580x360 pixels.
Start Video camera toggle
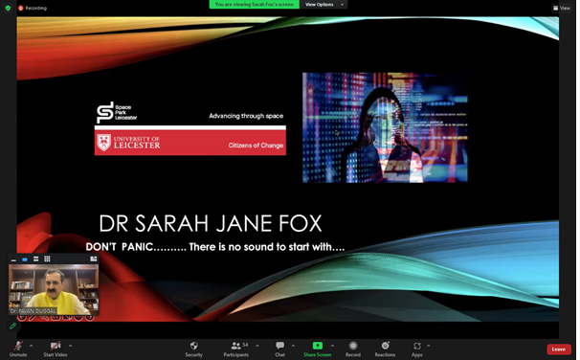[x=56, y=349]
